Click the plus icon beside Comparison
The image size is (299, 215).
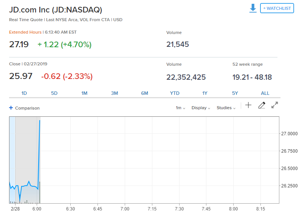click(11, 108)
